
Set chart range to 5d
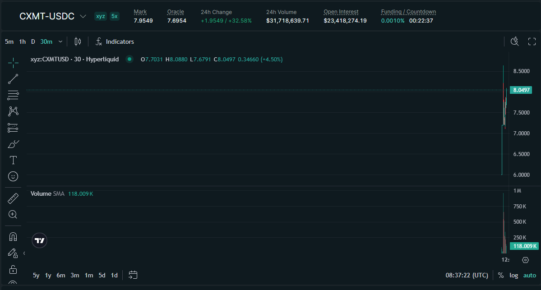102,275
